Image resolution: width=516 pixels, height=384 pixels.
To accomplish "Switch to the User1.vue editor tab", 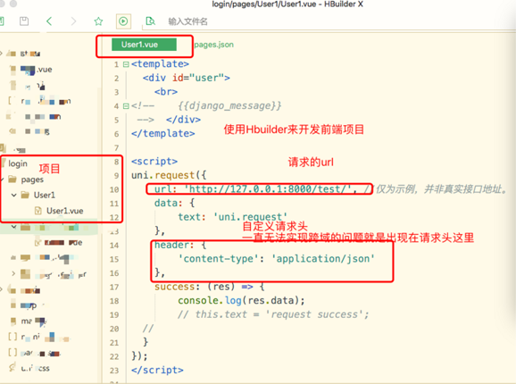I will (144, 45).
